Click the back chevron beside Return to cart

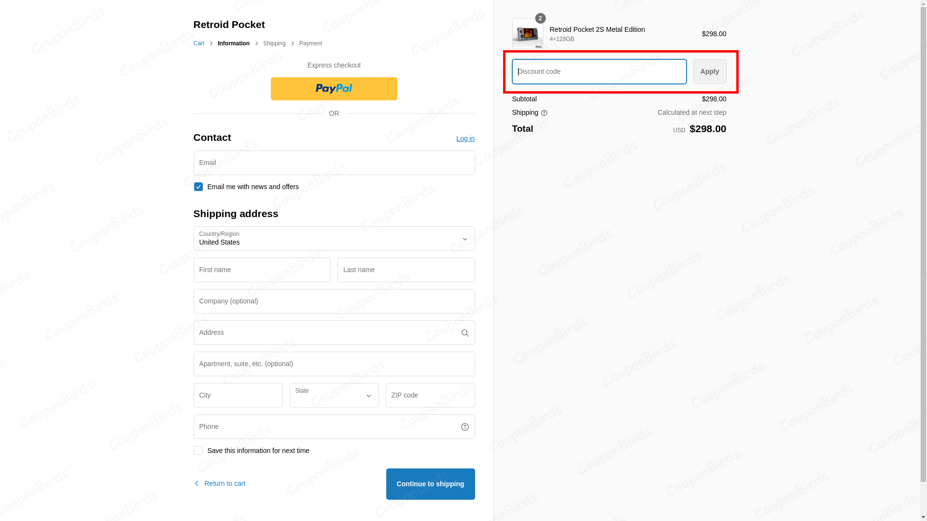point(196,483)
